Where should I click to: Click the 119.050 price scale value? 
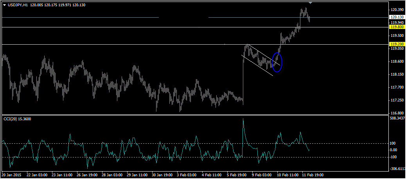click(x=397, y=49)
